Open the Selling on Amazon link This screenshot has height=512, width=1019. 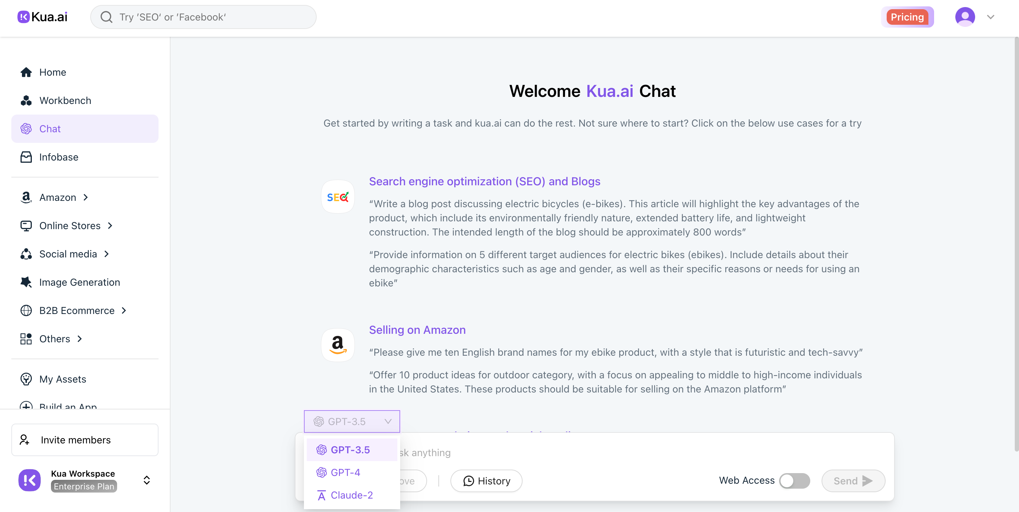(418, 330)
